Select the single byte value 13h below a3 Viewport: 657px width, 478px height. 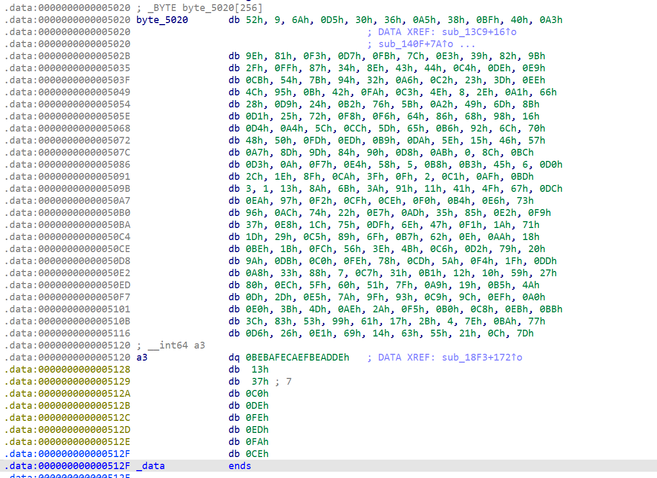(260, 370)
